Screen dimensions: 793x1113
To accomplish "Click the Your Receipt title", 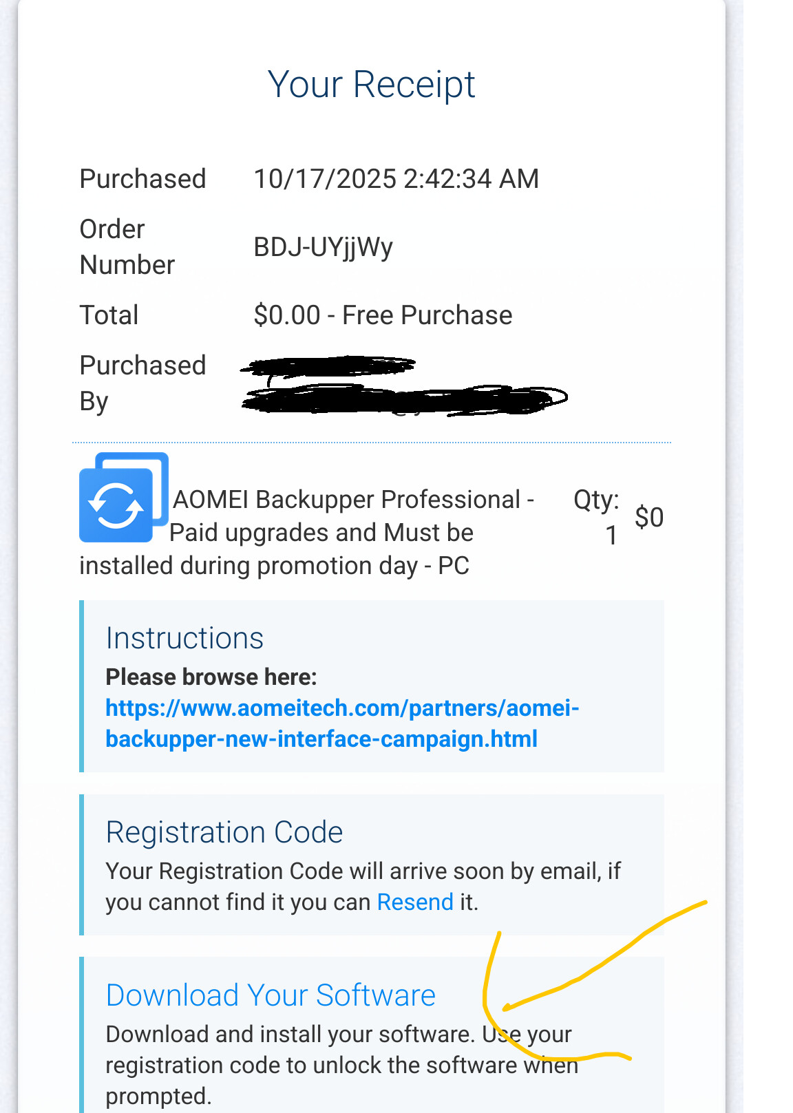I will [x=371, y=85].
